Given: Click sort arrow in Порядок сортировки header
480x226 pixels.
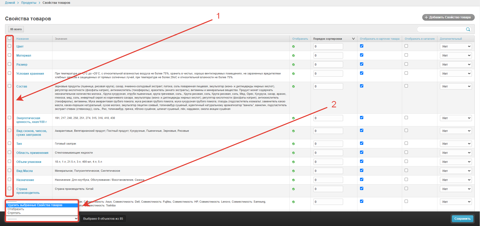Looking at the screenshot, I should click(353, 39).
